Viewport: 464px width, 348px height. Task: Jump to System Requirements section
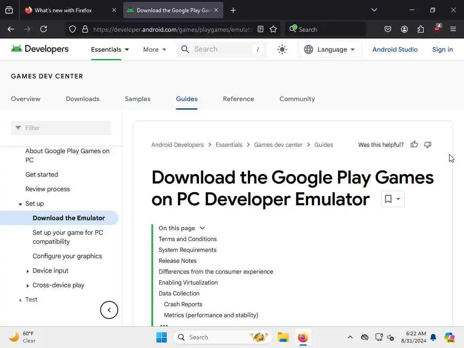tap(187, 250)
